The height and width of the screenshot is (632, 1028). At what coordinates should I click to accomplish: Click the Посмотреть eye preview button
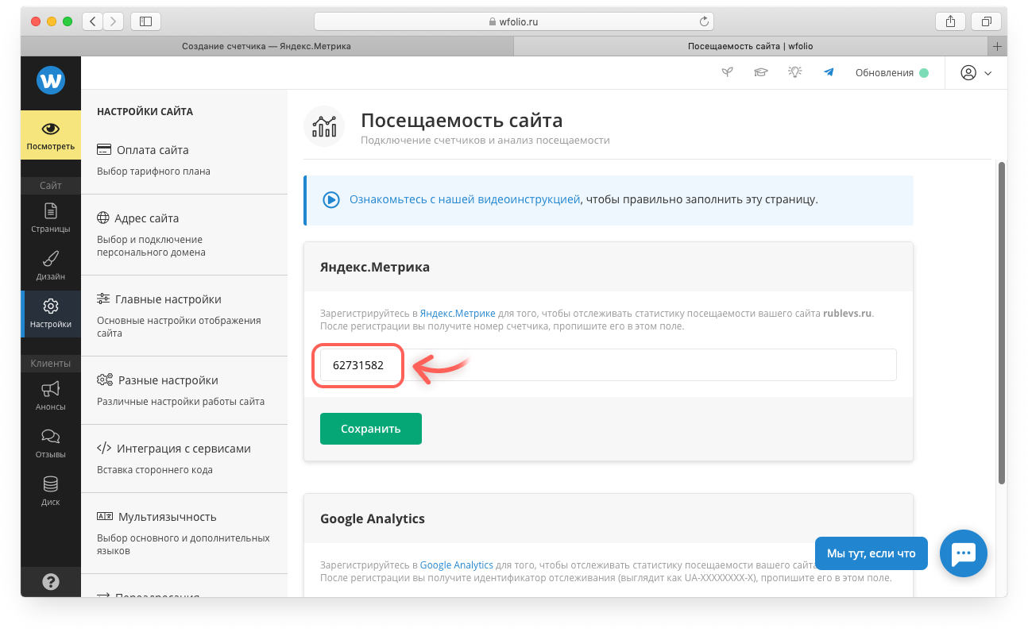51,135
